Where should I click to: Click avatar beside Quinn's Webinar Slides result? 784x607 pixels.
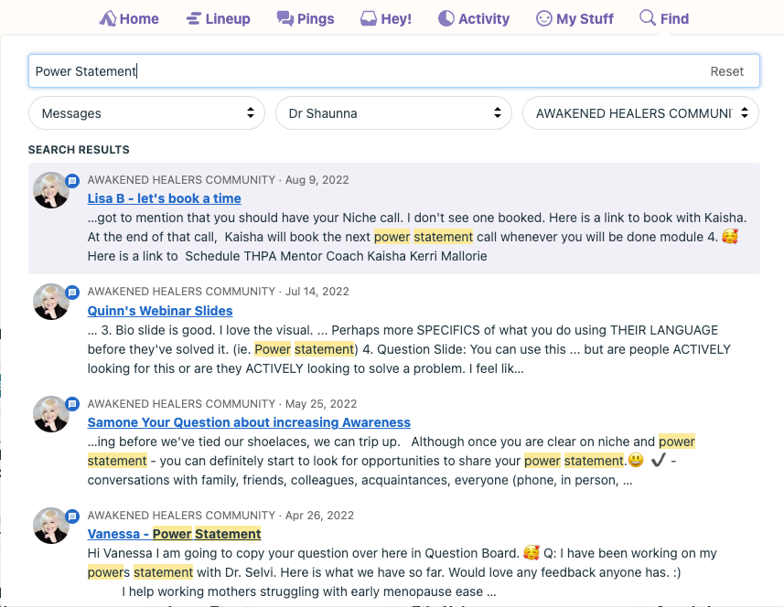[x=50, y=303]
